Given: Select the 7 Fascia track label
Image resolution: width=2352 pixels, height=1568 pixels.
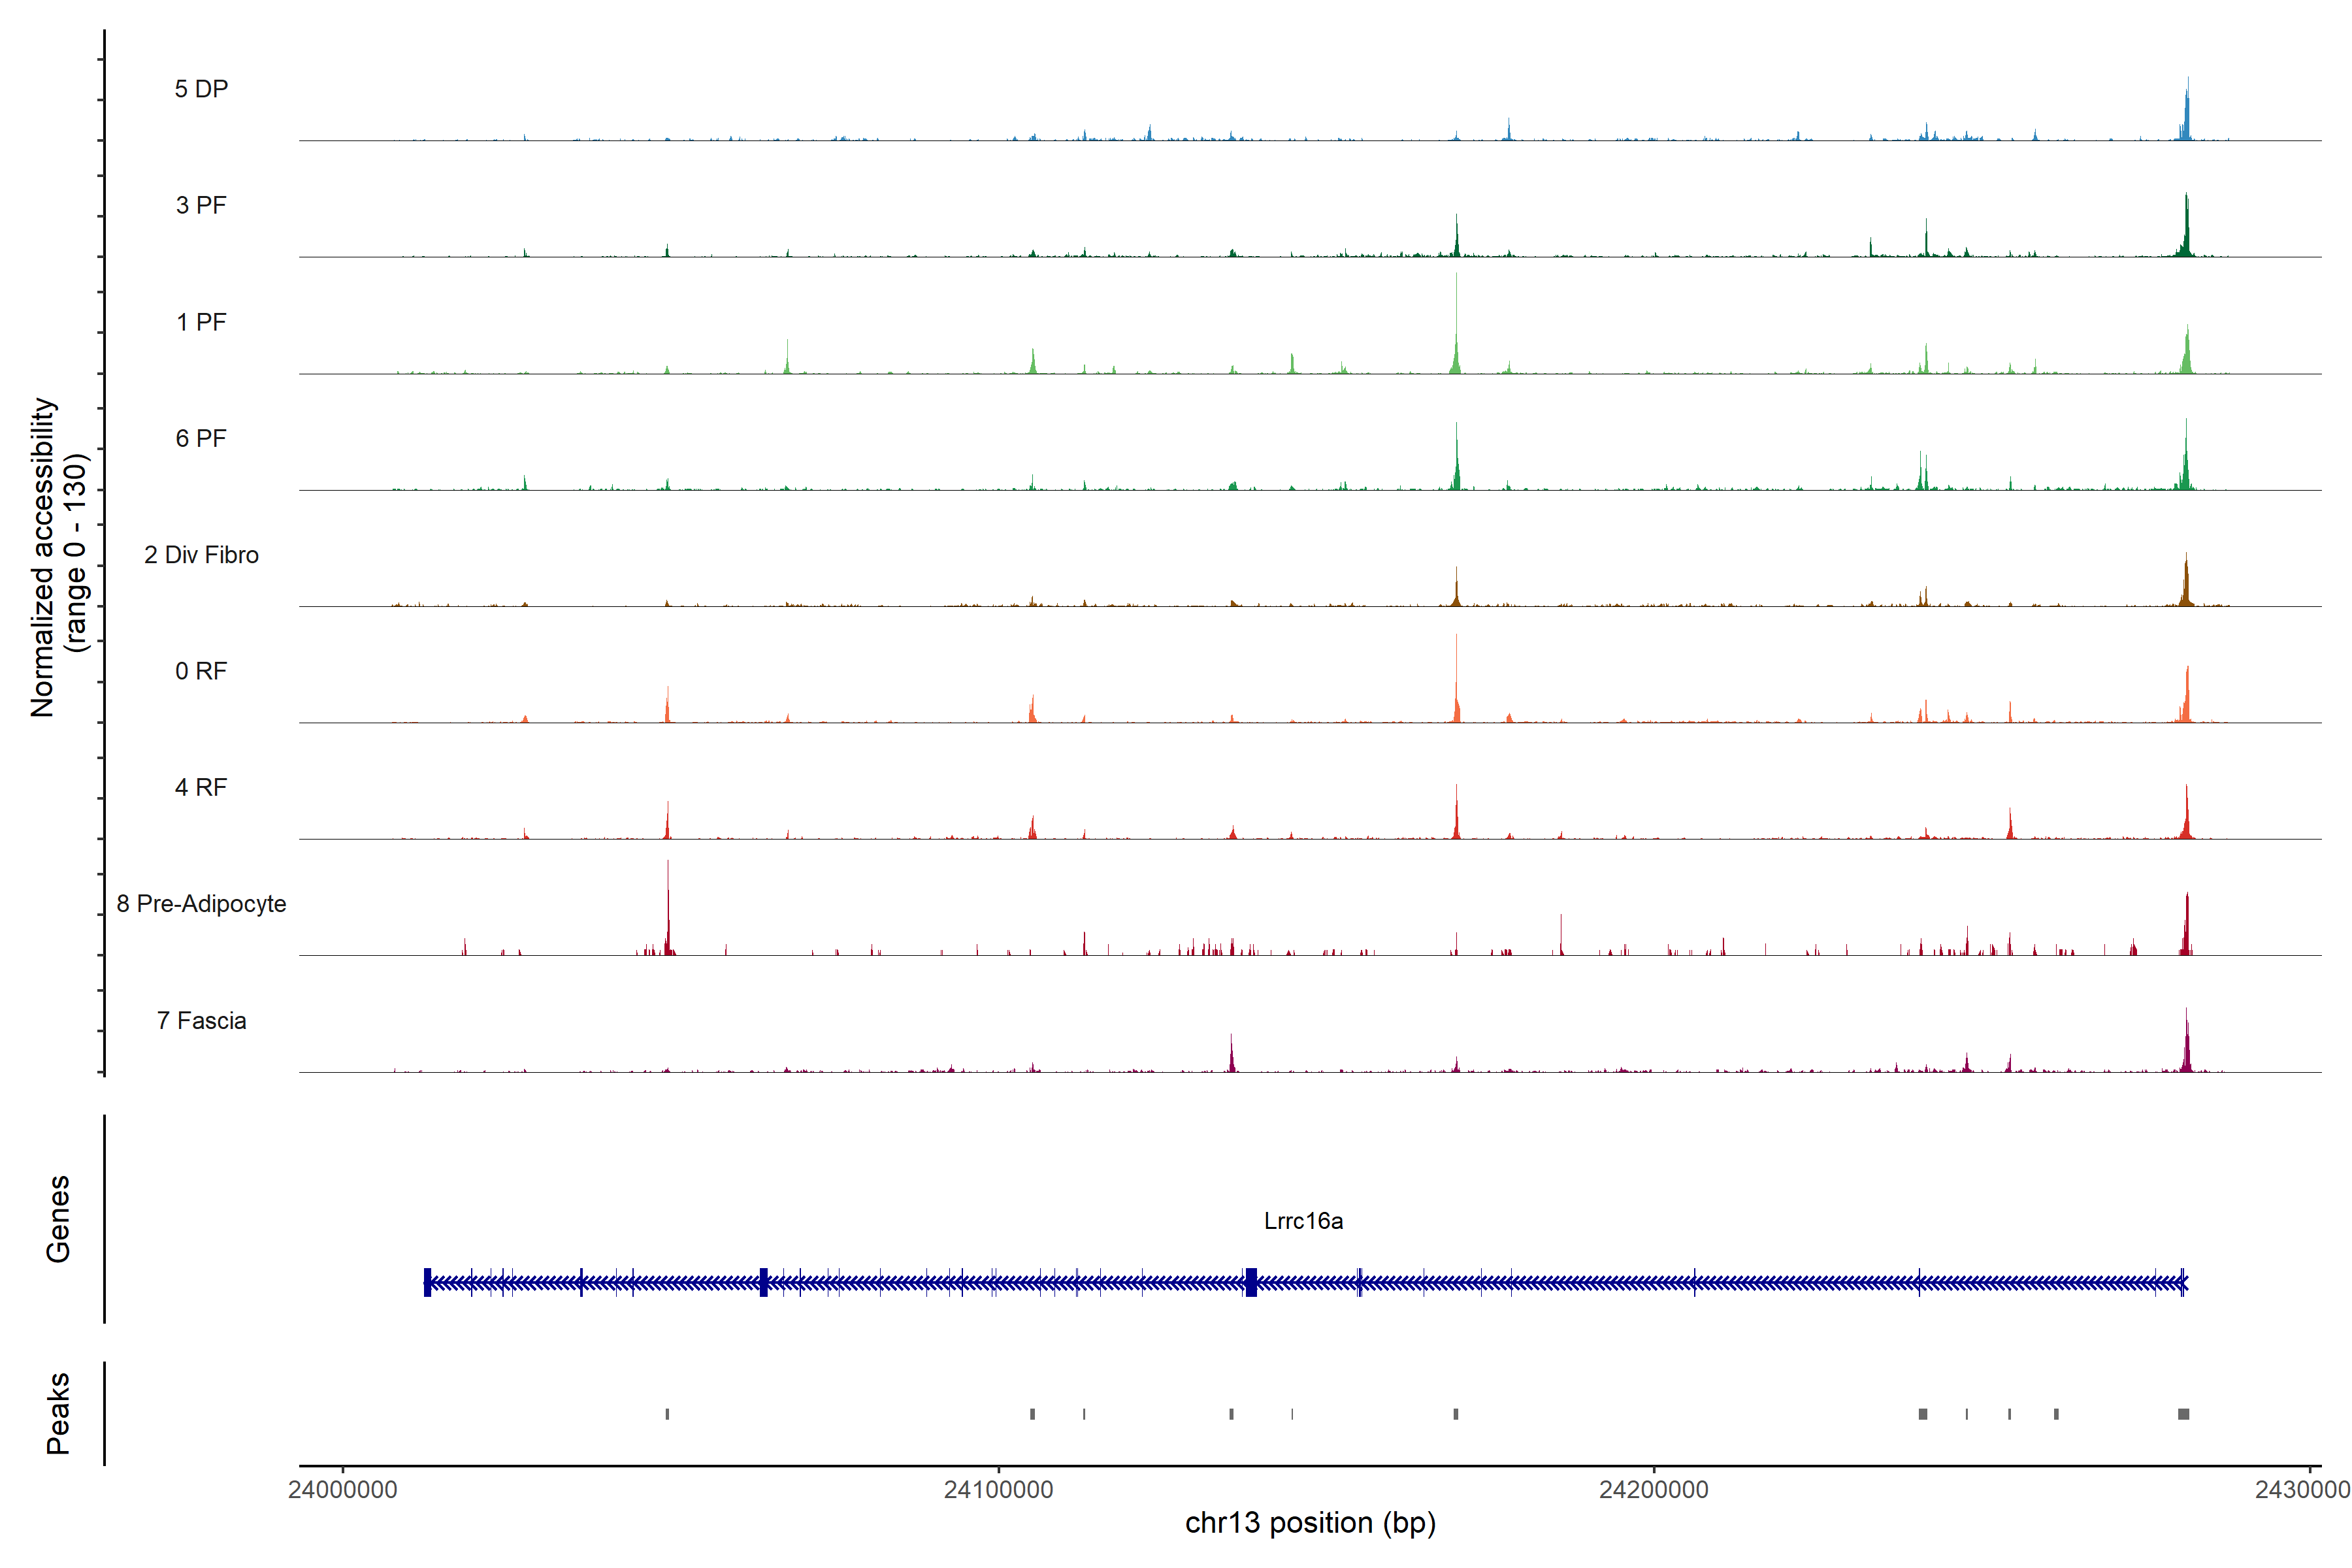Looking at the screenshot, I should click(201, 1020).
